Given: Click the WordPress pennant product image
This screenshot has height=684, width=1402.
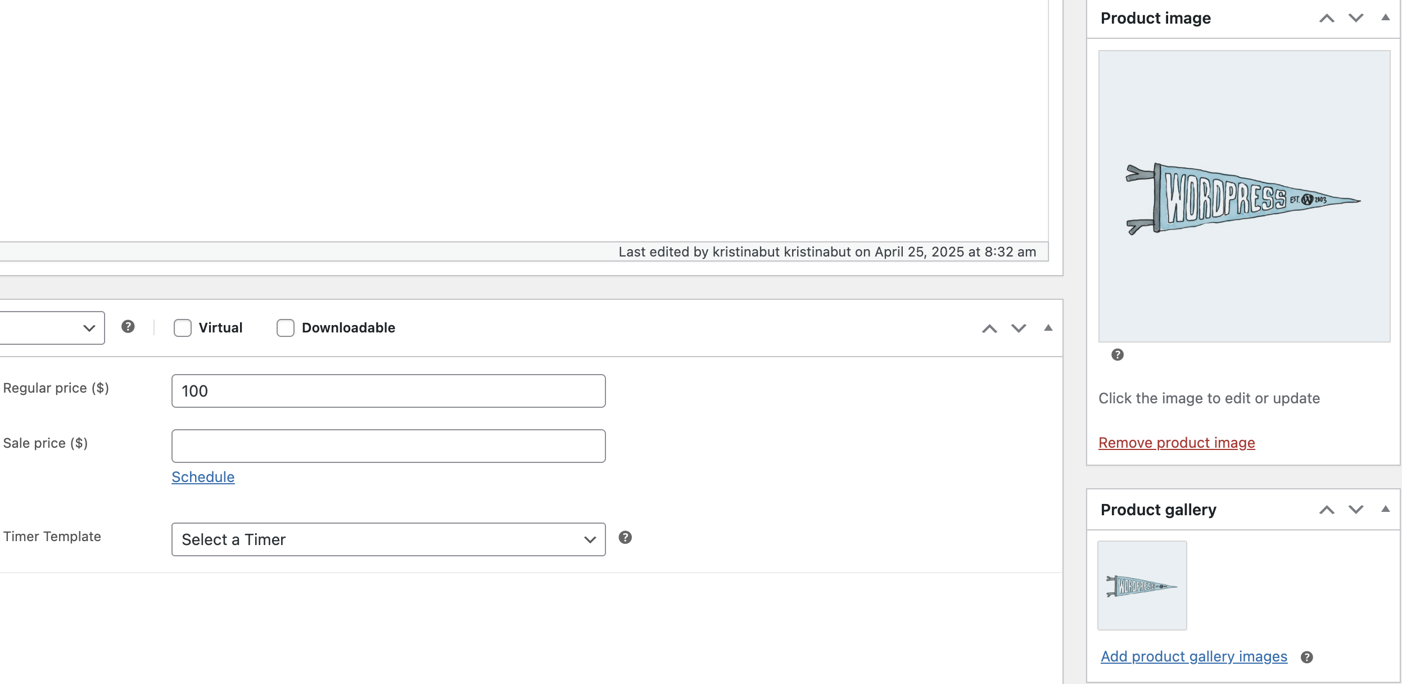Looking at the screenshot, I should [x=1244, y=196].
